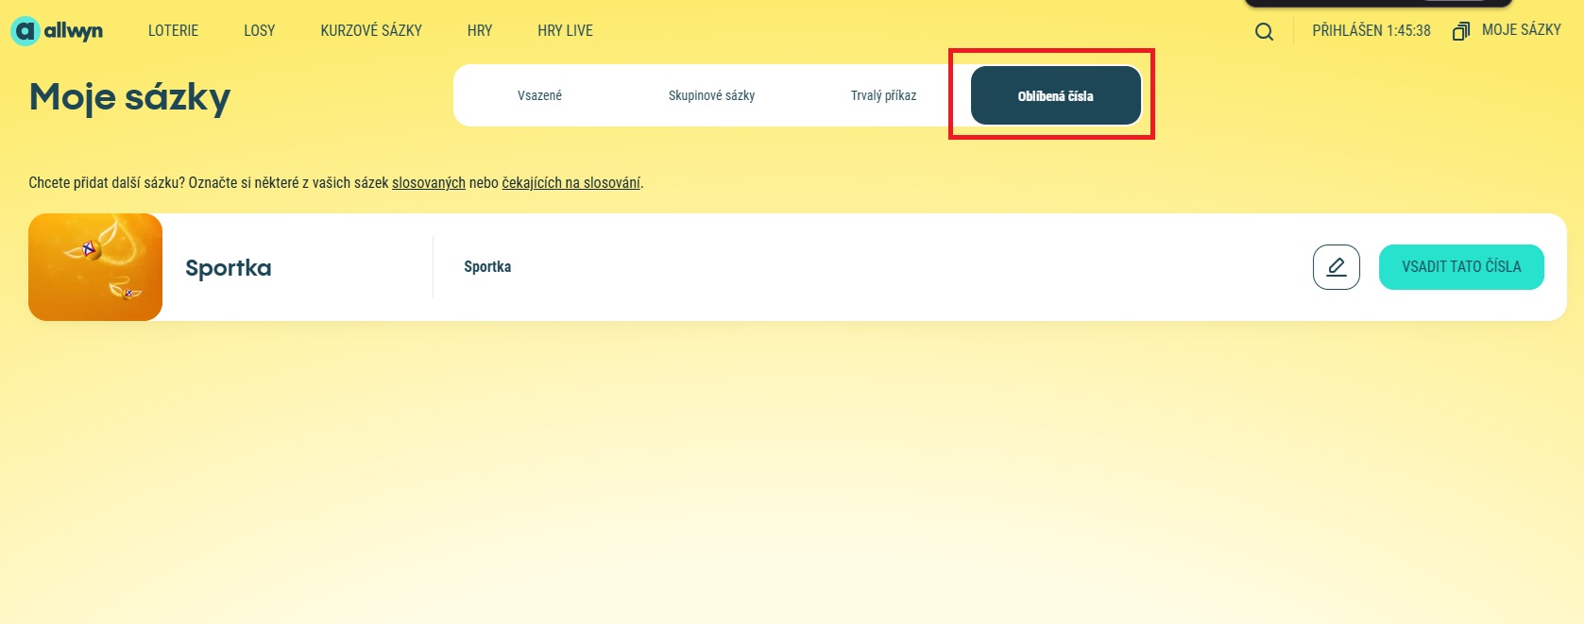Open the LOTERIE menu
1584x624 pixels.
(x=173, y=31)
